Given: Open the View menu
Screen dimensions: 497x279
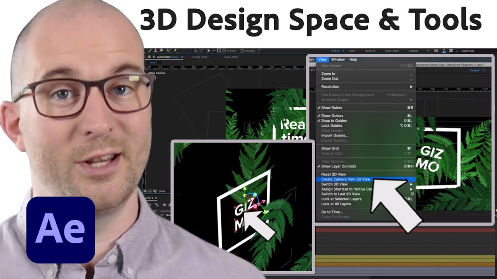Looking at the screenshot, I should point(322,60).
